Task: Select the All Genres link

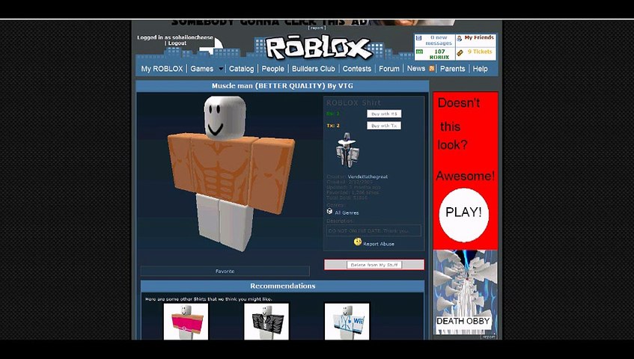Action: click(347, 212)
